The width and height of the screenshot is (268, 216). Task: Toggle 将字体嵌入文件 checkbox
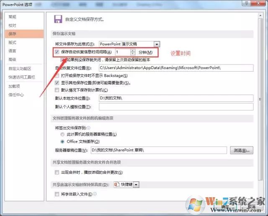click(x=57, y=194)
